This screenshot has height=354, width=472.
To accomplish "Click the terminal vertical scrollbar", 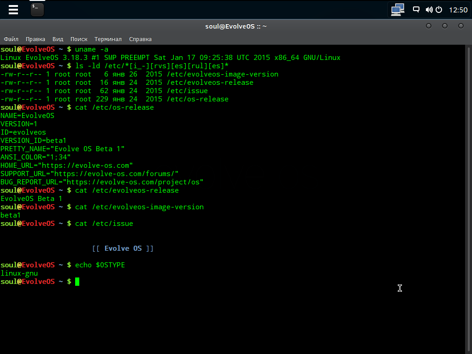I will (468, 199).
